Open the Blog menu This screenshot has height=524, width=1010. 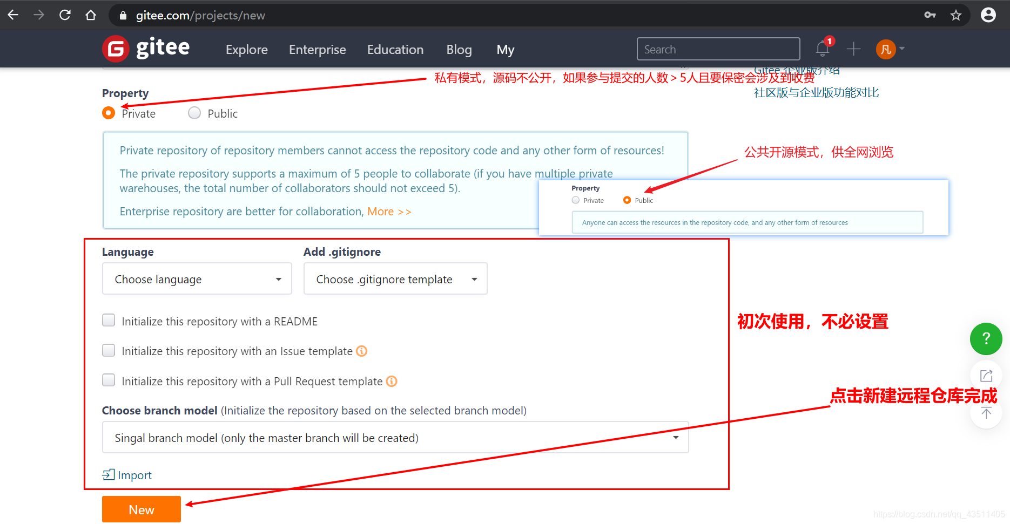[459, 50]
